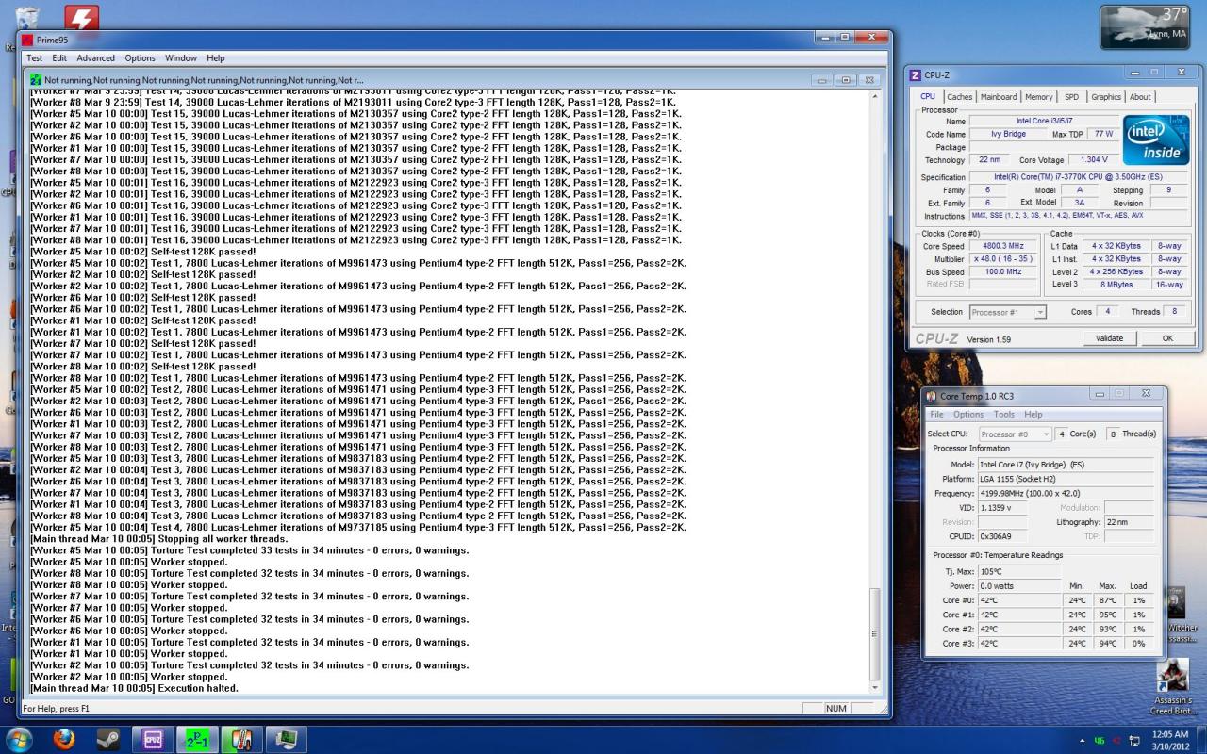Viewport: 1207px width, 754px height.
Task: Switch to the Caches tab in CPU-Z
Action: tap(960, 97)
